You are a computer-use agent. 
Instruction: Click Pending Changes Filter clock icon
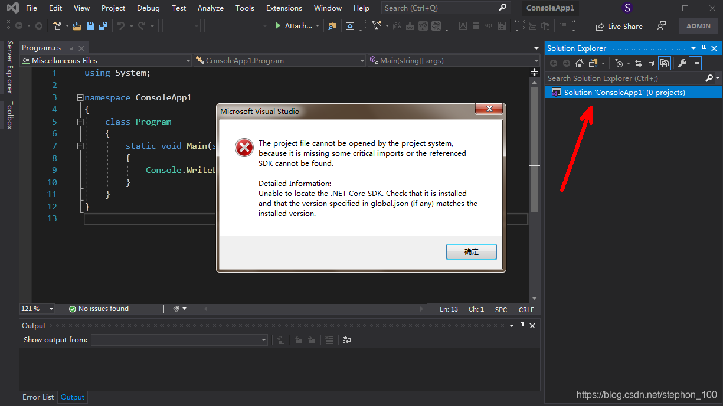(619, 63)
